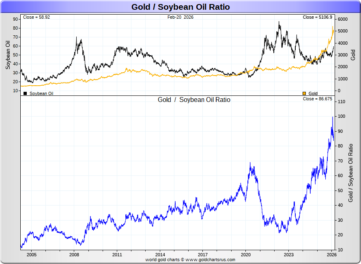
Task: Click the vertical 'Gold / Soybean Oil Ratio' axis title
Action: [350, 173]
